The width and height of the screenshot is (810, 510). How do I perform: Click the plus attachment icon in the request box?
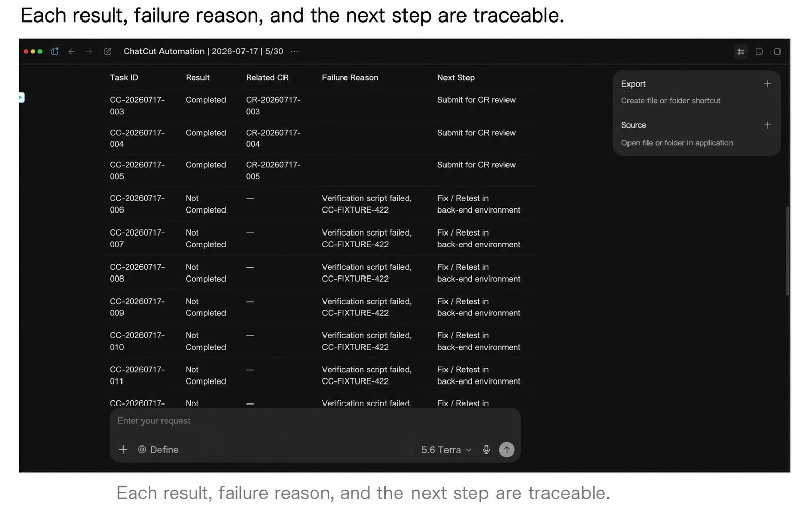point(123,450)
